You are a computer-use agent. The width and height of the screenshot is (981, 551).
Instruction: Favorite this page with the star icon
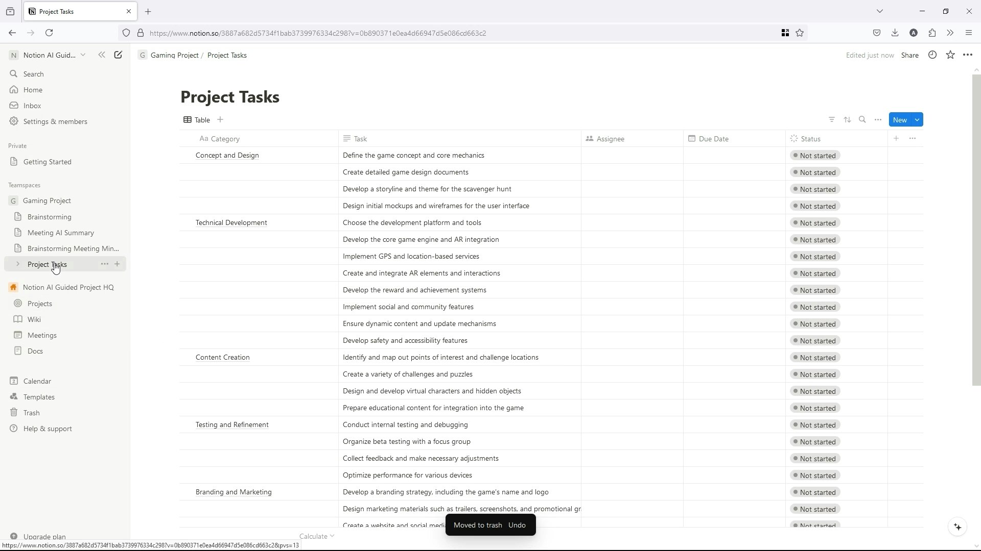point(950,55)
